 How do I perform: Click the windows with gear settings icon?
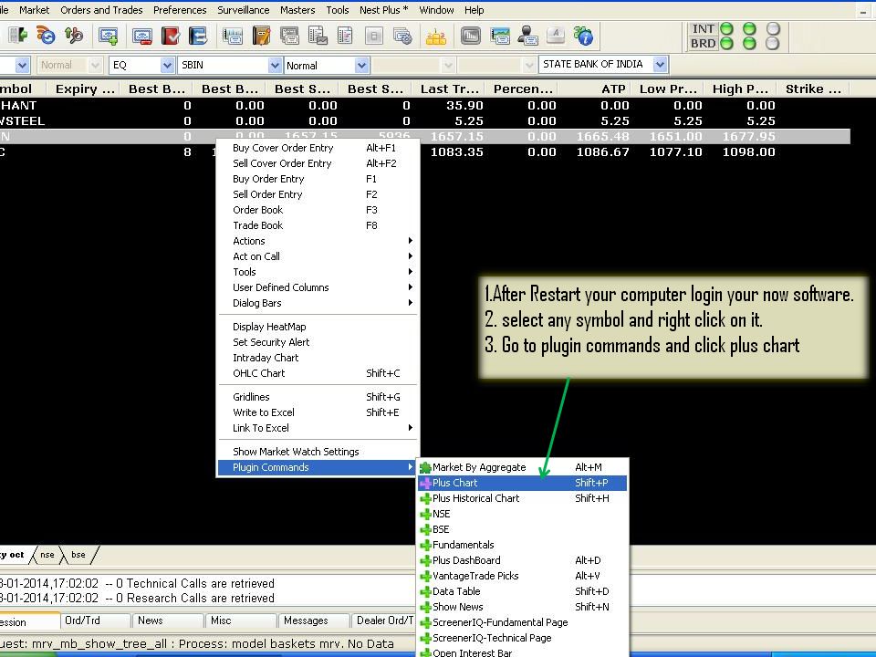(402, 36)
